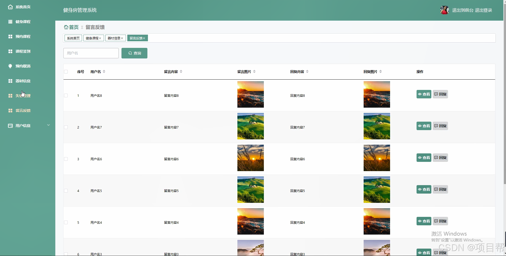Click 回复 for 用户名5
The width and height of the screenshot is (506, 256).
pyautogui.click(x=440, y=189)
